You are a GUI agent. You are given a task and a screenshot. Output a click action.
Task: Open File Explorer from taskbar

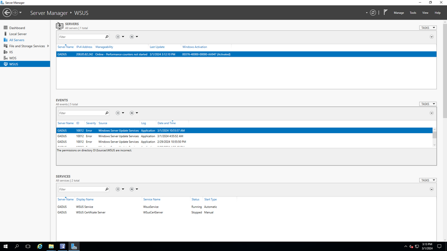51,247
